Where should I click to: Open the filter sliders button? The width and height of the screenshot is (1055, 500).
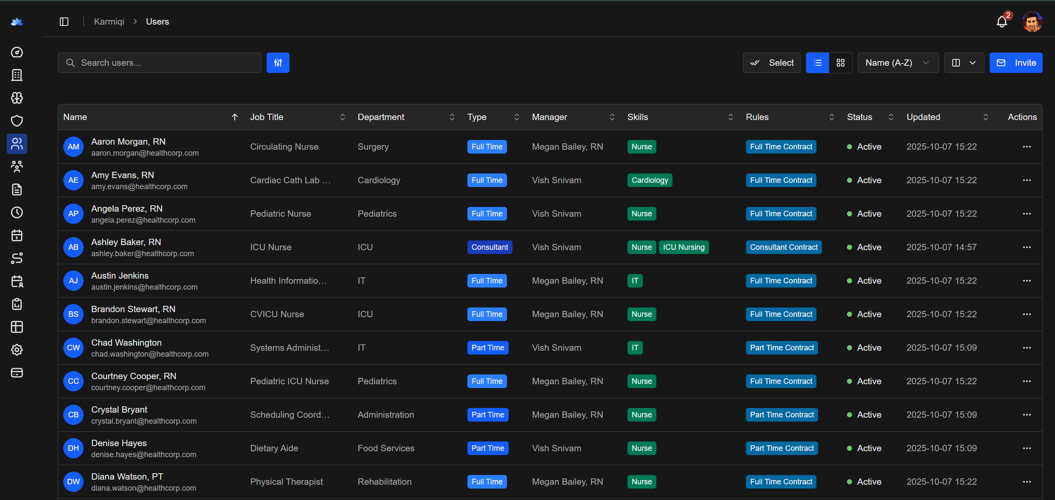(278, 63)
